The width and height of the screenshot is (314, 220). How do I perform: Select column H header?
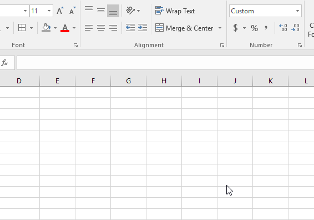click(164, 81)
